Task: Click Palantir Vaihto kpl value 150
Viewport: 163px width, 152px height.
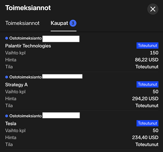Action: [154, 53]
